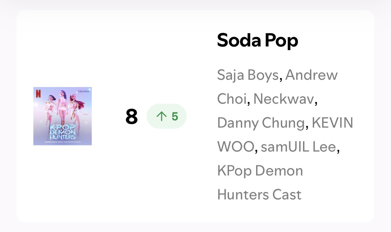391x232 pixels.
Task: Click the number 5 in green badge
Action: pyautogui.click(x=175, y=117)
